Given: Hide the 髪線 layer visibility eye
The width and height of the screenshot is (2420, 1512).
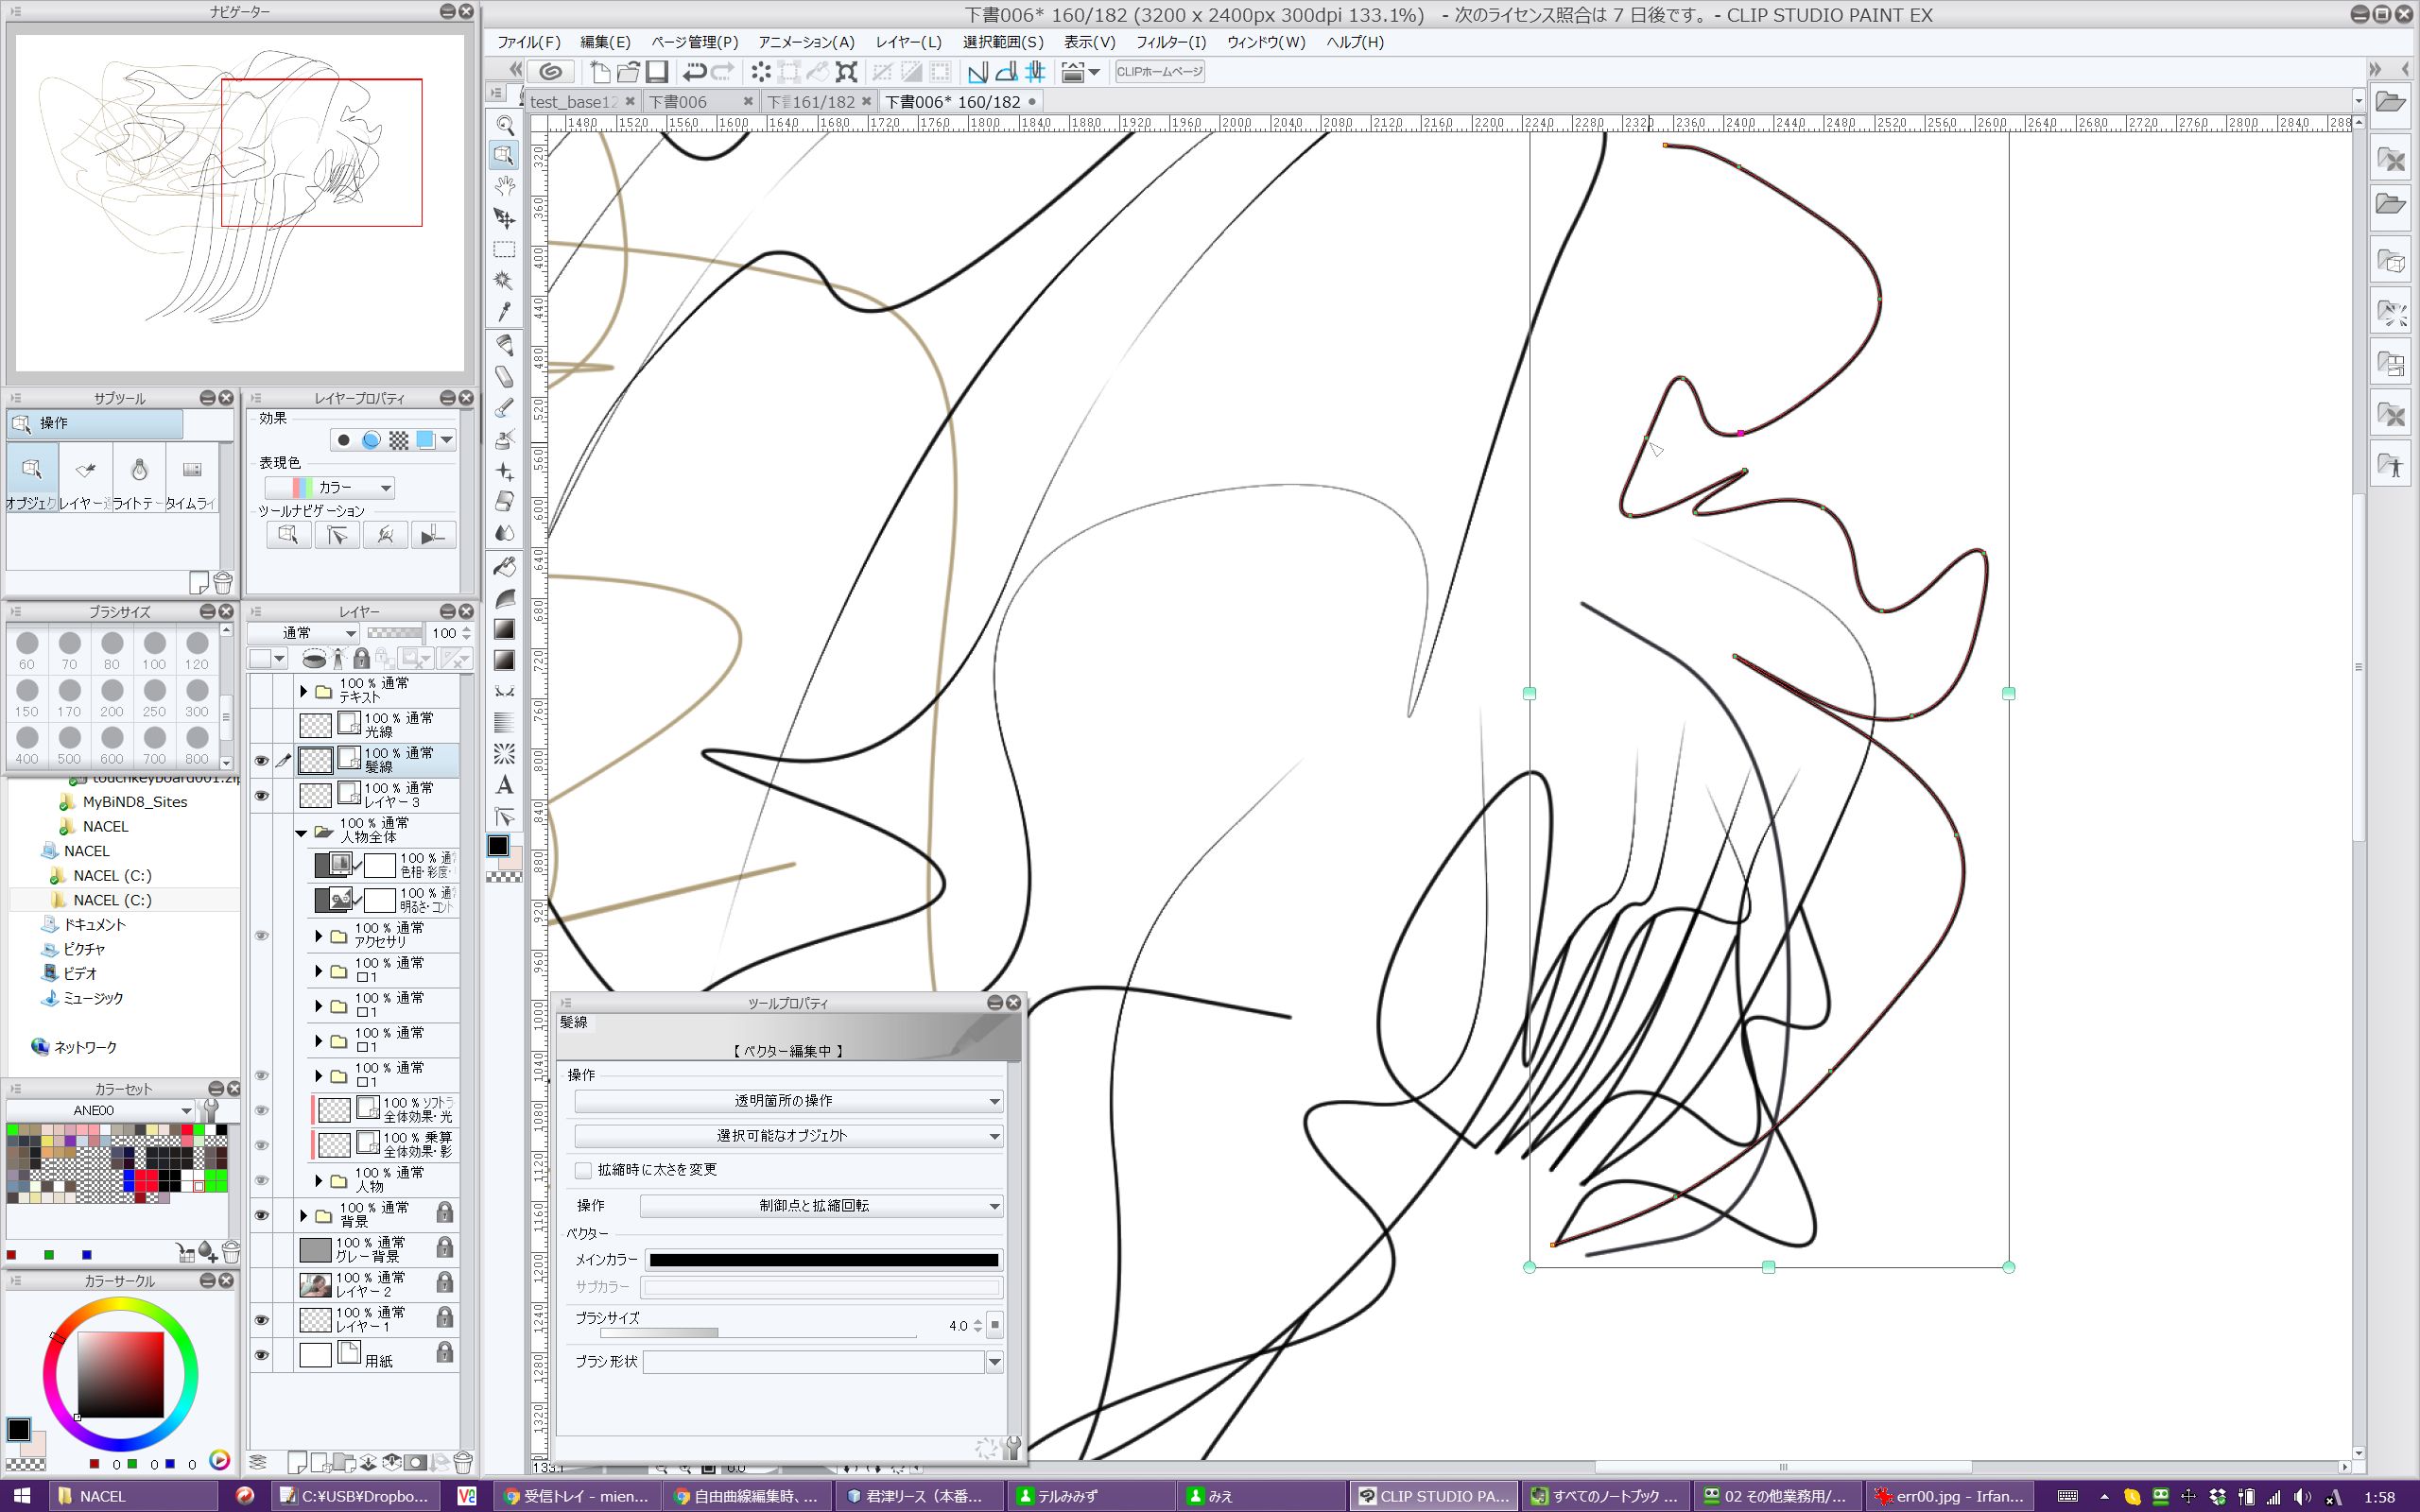Looking at the screenshot, I should click(x=261, y=761).
